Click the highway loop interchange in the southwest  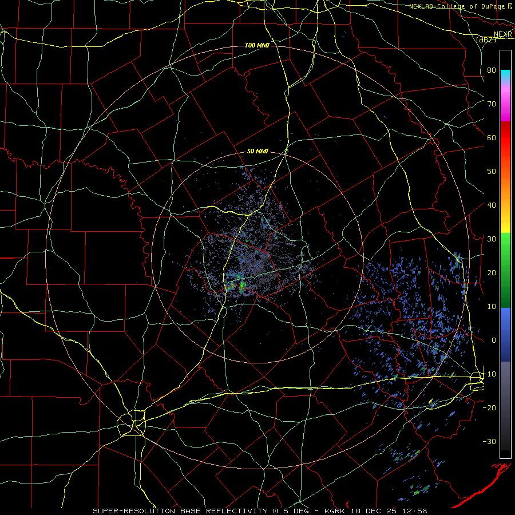(132, 423)
